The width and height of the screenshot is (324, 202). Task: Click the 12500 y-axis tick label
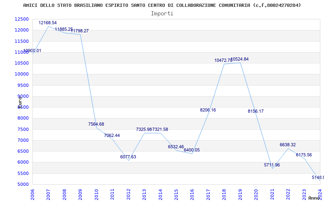(21, 19)
